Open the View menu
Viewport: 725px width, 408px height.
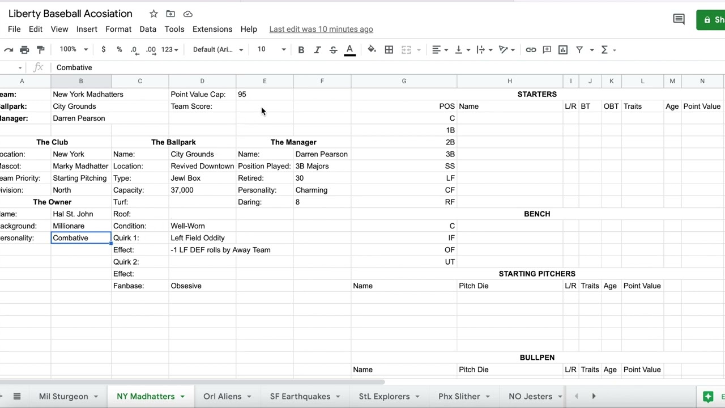[59, 29]
